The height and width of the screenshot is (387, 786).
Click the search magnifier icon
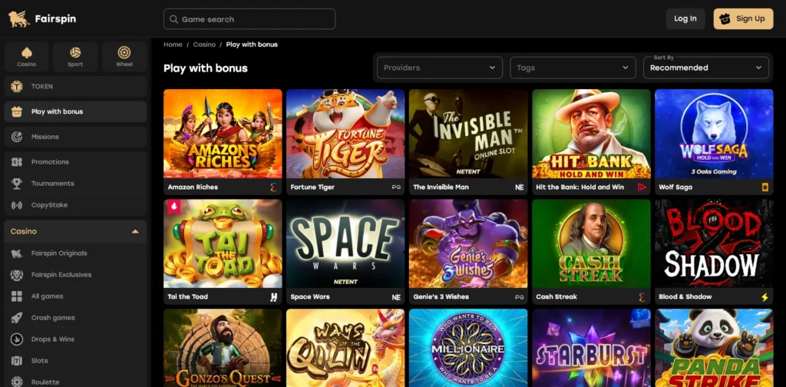point(174,19)
